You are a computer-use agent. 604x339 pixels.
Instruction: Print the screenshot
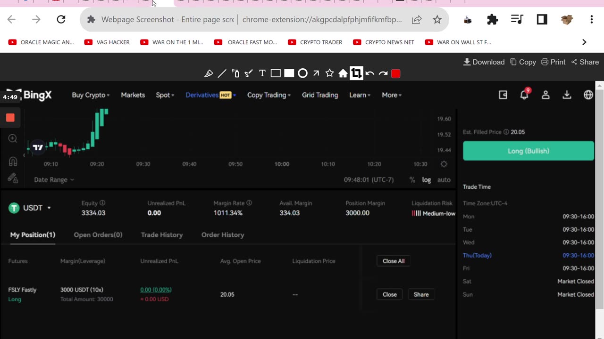tap(553, 62)
